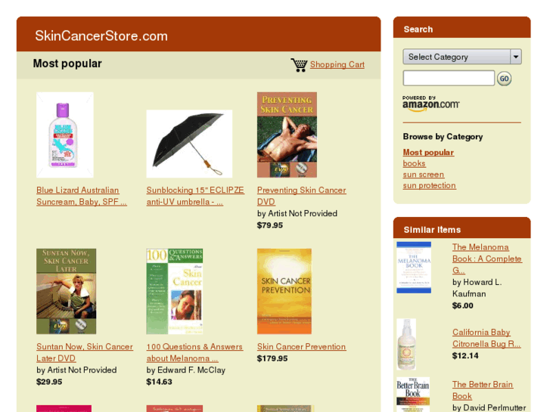The image size is (550, 412).
Task: Select Most popular in Browse by Category
Action: [x=428, y=153]
